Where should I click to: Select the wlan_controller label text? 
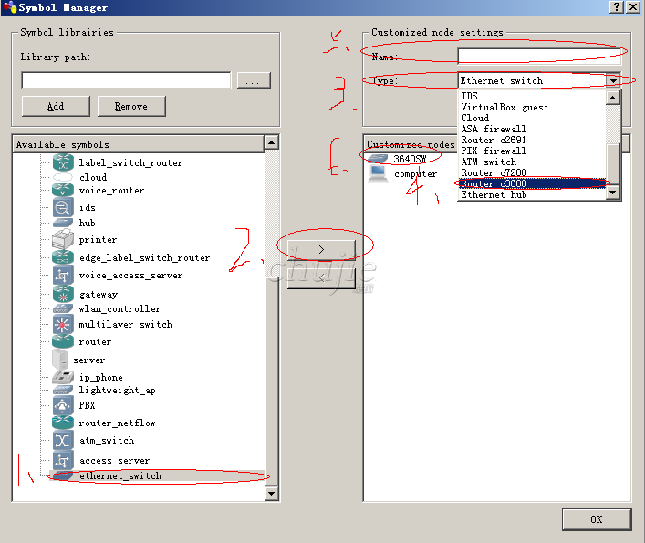point(120,309)
